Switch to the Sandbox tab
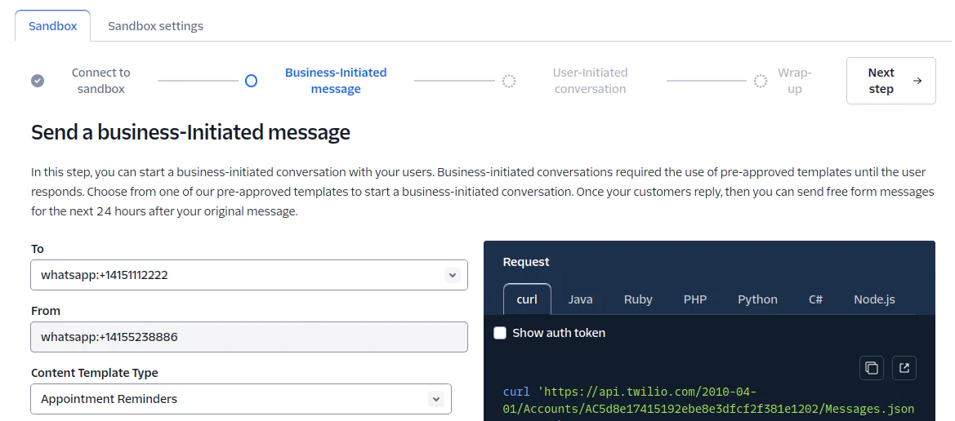This screenshot has height=421, width=955. pyautogui.click(x=53, y=26)
